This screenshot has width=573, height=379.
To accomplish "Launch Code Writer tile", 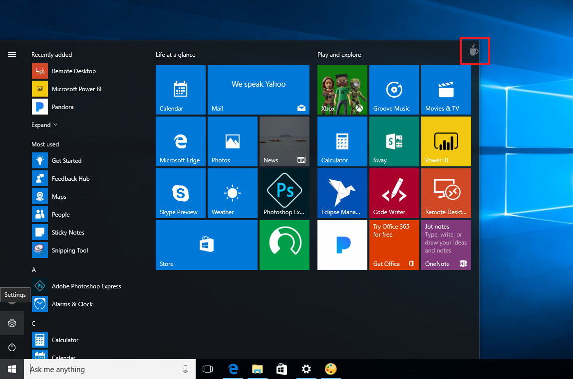I will click(x=394, y=193).
